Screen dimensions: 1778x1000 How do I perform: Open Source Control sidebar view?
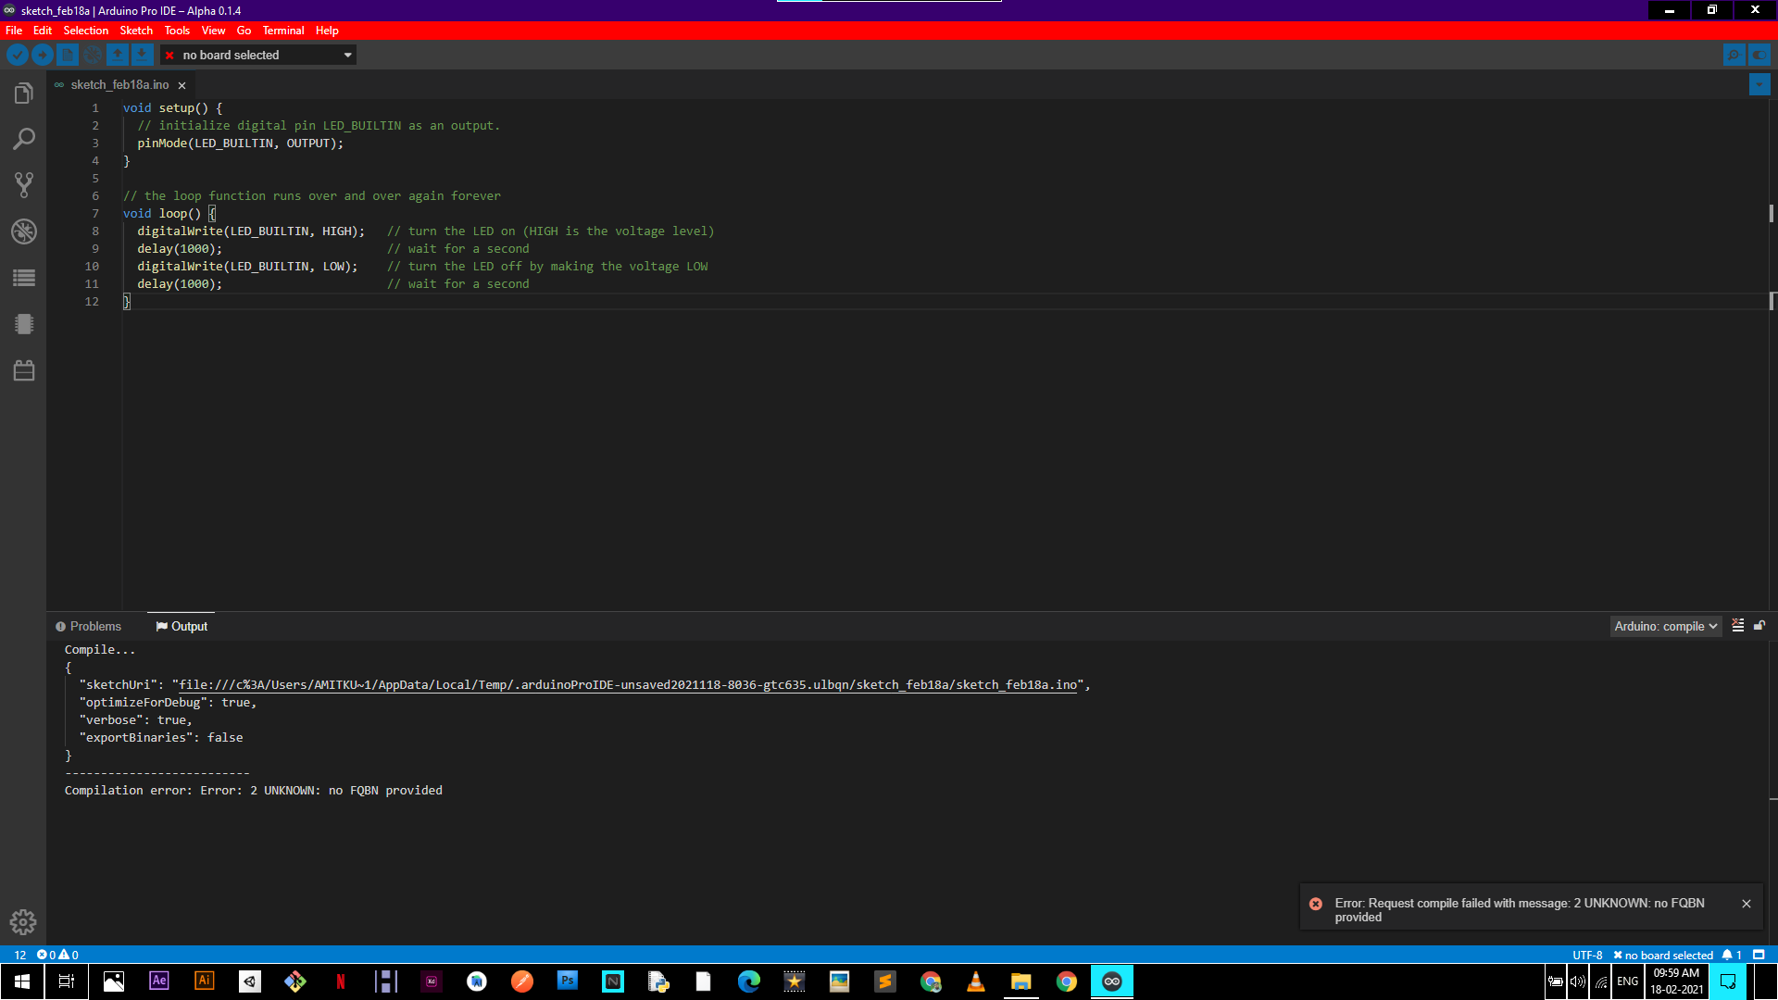pos(24,184)
